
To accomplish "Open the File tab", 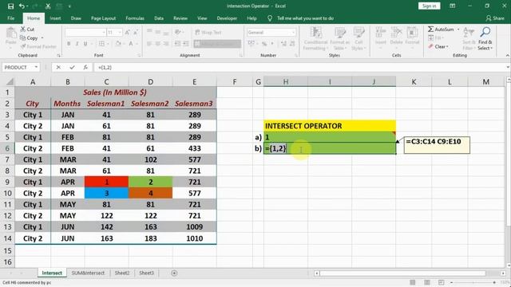I will point(10,18).
